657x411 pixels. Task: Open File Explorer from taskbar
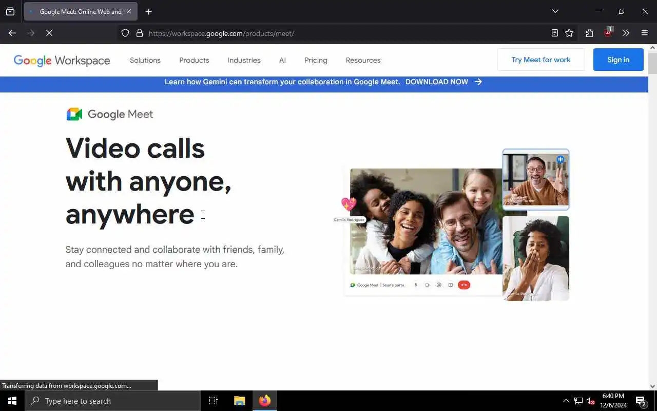point(239,401)
